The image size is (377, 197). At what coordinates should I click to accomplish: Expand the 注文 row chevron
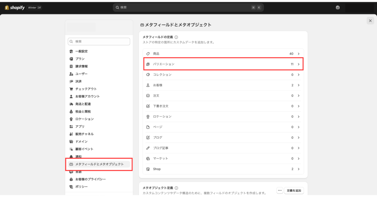pyautogui.click(x=299, y=96)
